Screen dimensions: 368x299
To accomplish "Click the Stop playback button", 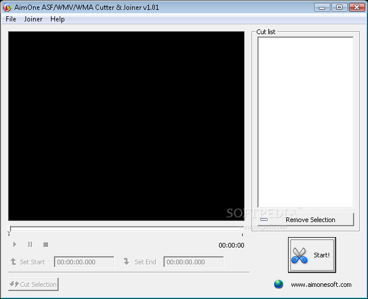I will click(46, 245).
